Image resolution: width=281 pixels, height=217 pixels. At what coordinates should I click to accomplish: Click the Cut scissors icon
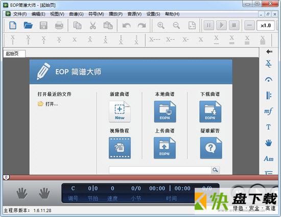92,25
